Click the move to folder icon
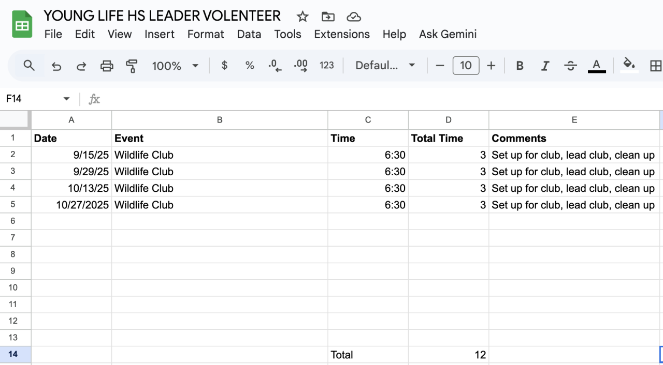Viewport: 663px width, 365px height. click(x=328, y=17)
